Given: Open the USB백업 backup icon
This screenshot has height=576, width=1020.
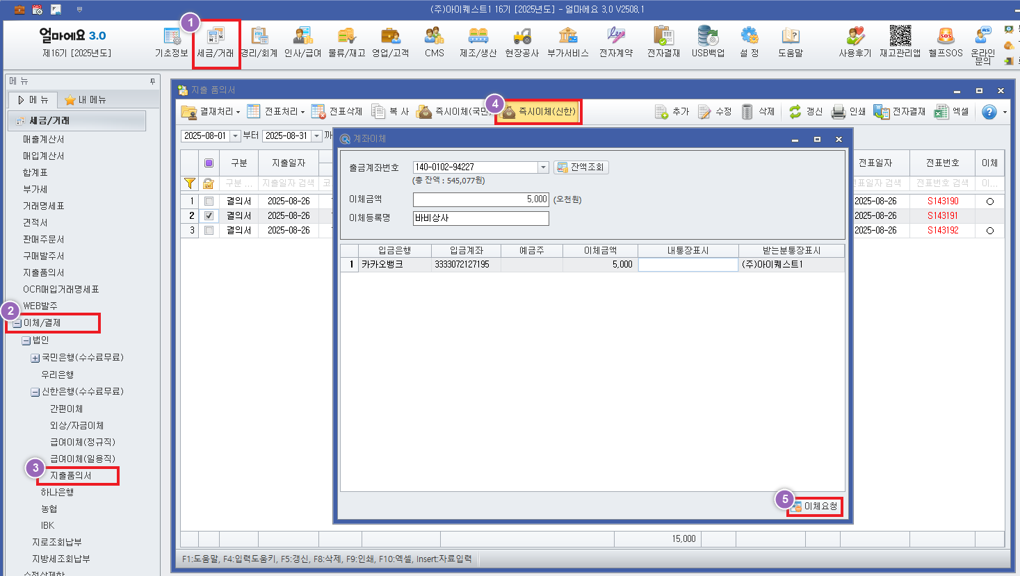Looking at the screenshot, I should (x=708, y=41).
